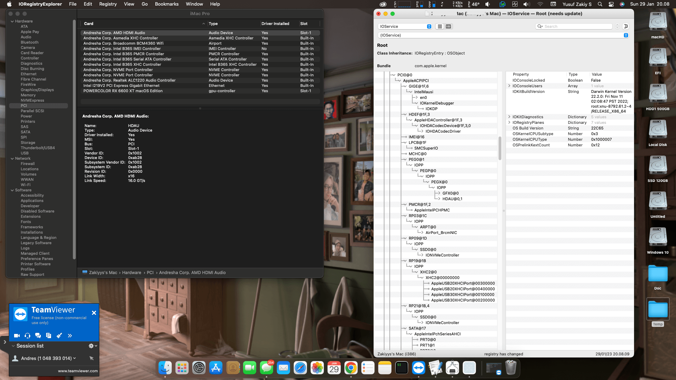Select Thunderbolt/USB4 in the sidebar
The width and height of the screenshot is (676, 380).
coord(38,148)
